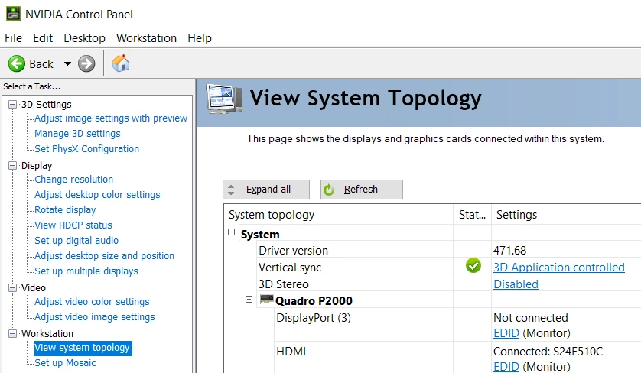The height and width of the screenshot is (373, 641).
Task: Click the Refresh button
Action: point(361,190)
